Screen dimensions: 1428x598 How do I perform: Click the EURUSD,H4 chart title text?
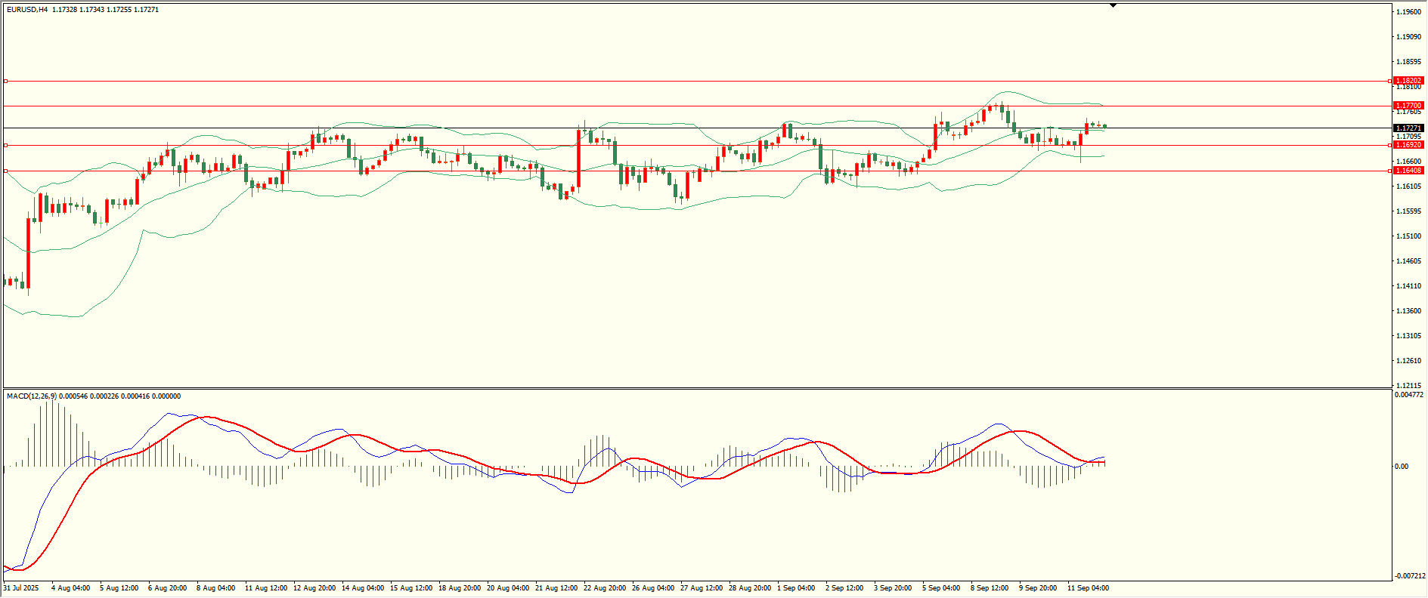(x=27, y=10)
